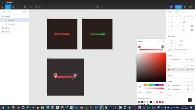This screenshot has width=195, height=110.
Task: Select the left red gradient stop swatch
Action: (x=140, y=47)
